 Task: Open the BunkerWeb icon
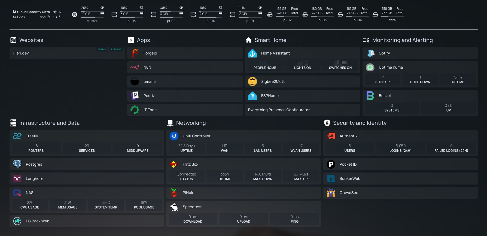point(331,178)
